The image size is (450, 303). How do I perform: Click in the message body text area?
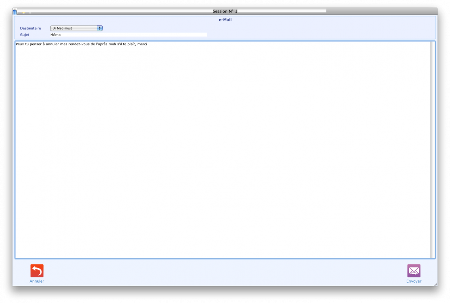223,150
